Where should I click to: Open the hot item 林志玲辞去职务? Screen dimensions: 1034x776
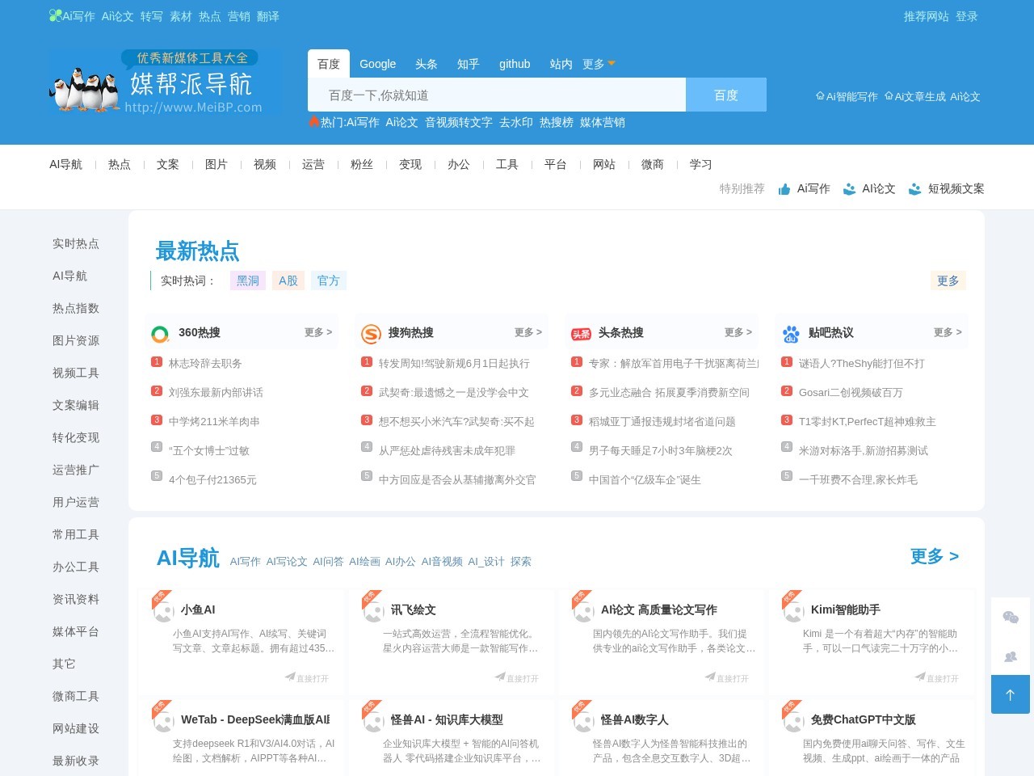[x=205, y=363]
